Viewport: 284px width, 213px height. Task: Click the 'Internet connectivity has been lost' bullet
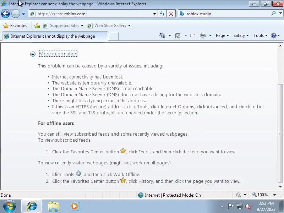[x=88, y=77]
